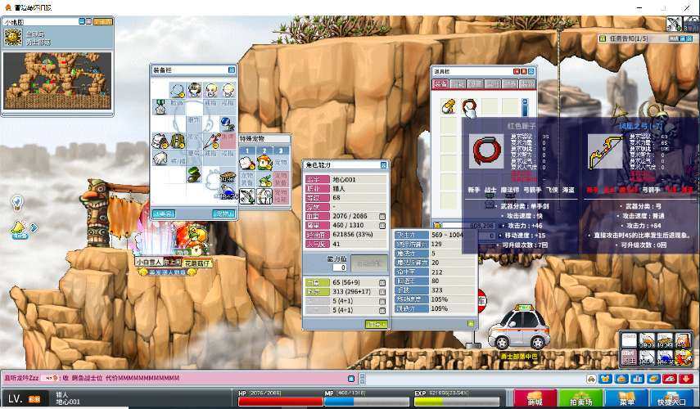Open the 拍卖场 auction house
The width and height of the screenshot is (700, 409).
[580, 398]
